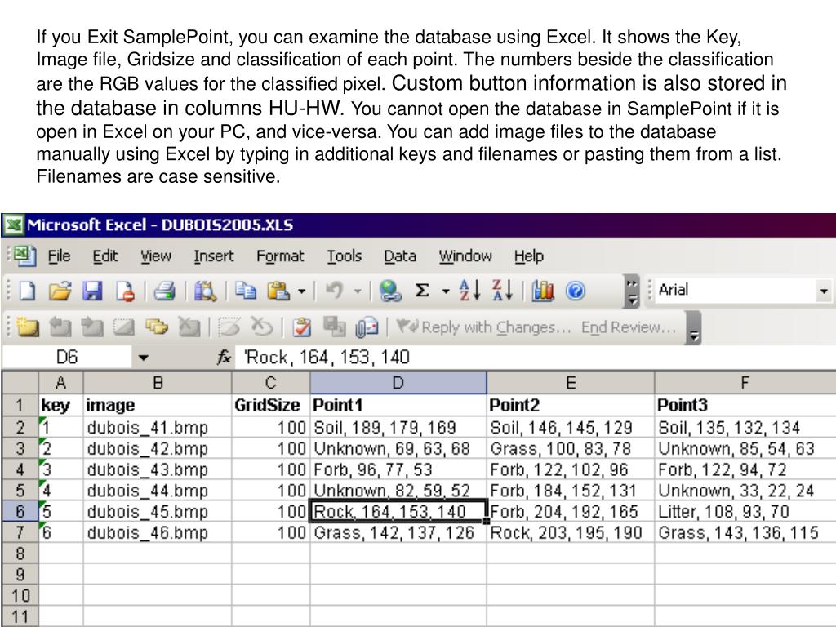Click the New workbook icon
The image size is (836, 627).
tap(27, 291)
